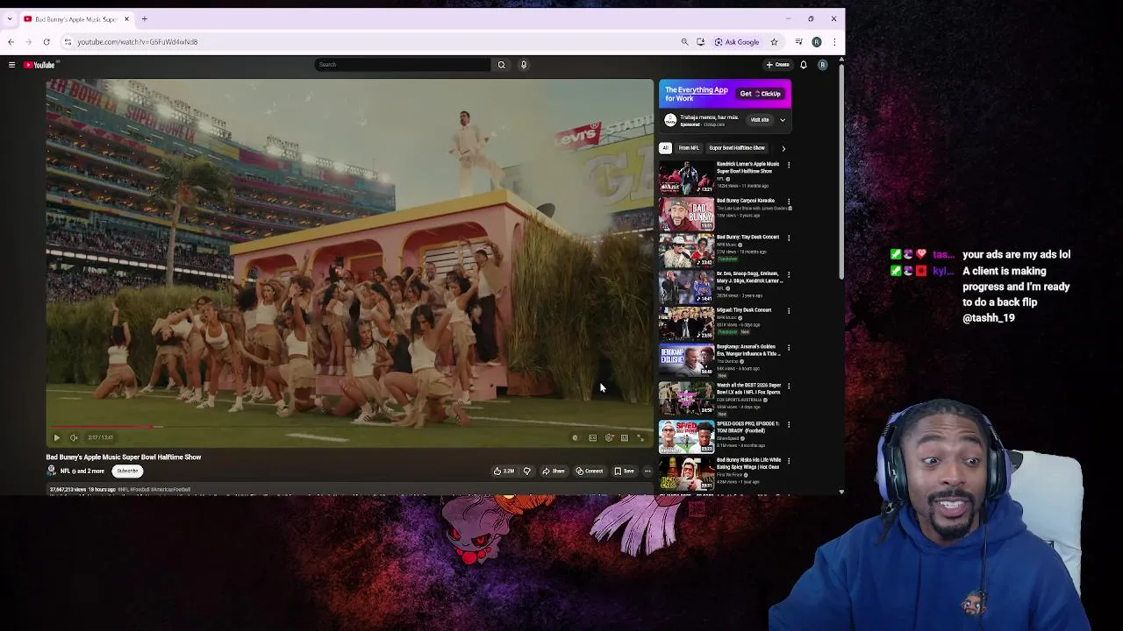This screenshot has width=1123, height=631.
Task: Dislike the video with thumbs down
Action: click(x=526, y=471)
